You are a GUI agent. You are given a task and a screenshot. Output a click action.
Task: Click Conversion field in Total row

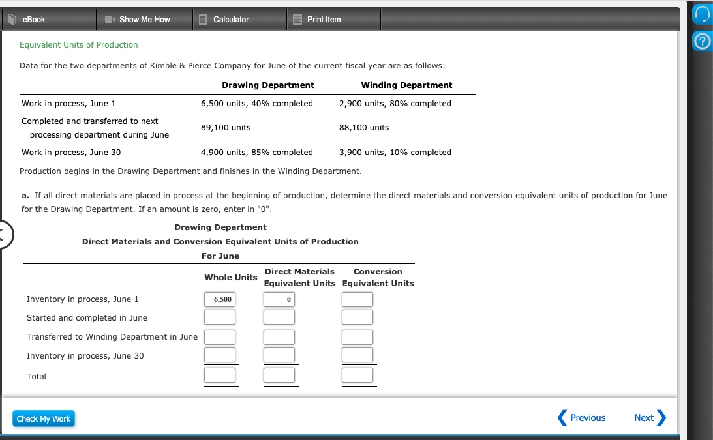tap(357, 375)
